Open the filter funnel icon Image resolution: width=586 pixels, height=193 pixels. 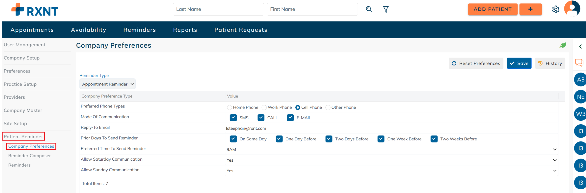tap(386, 9)
